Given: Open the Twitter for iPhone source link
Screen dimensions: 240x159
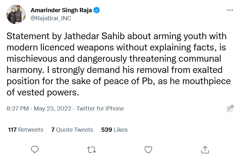Looking at the screenshot, I should click(x=100, y=109).
